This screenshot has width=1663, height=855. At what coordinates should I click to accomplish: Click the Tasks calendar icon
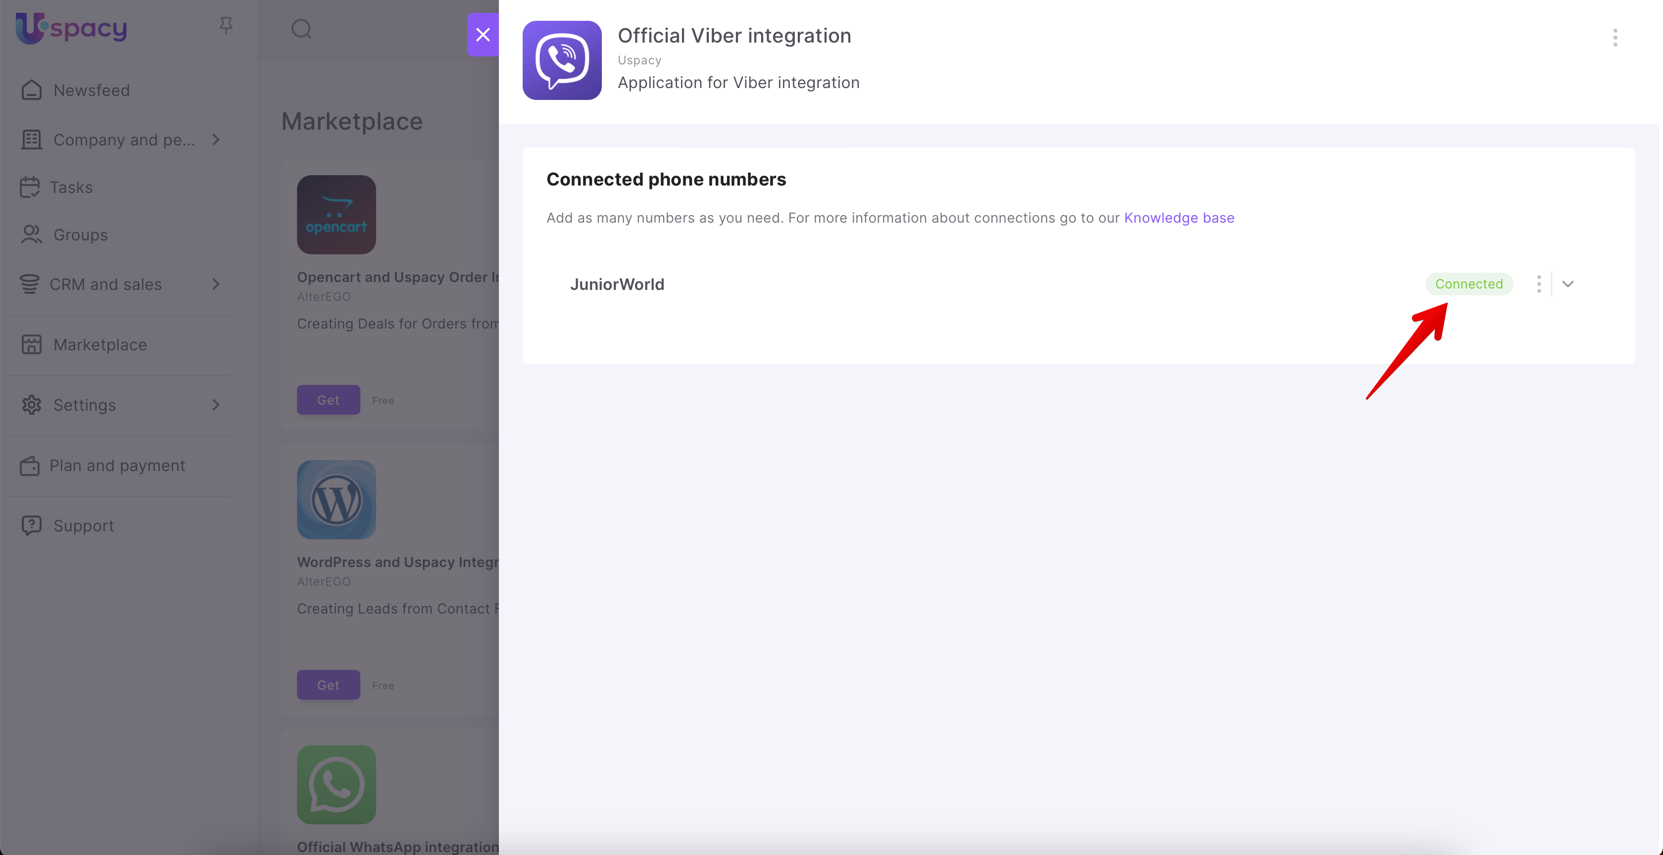click(x=30, y=187)
